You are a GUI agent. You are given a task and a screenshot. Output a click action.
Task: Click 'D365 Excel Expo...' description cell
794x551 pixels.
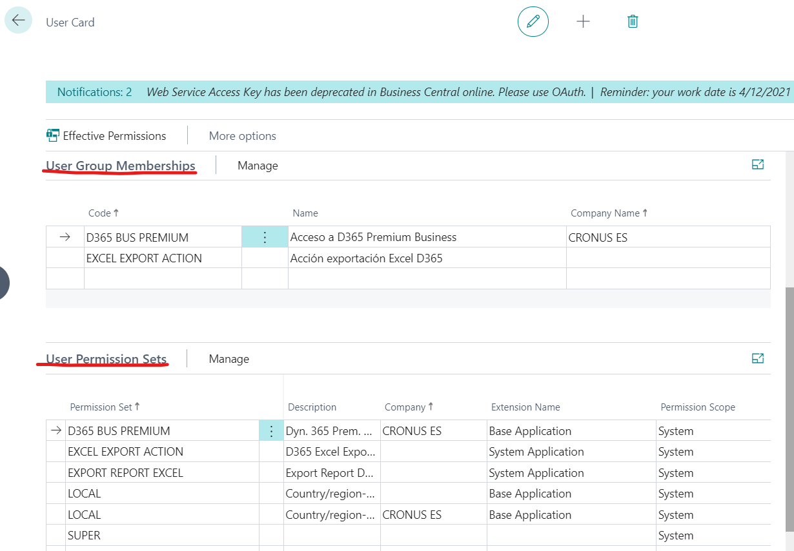click(332, 452)
